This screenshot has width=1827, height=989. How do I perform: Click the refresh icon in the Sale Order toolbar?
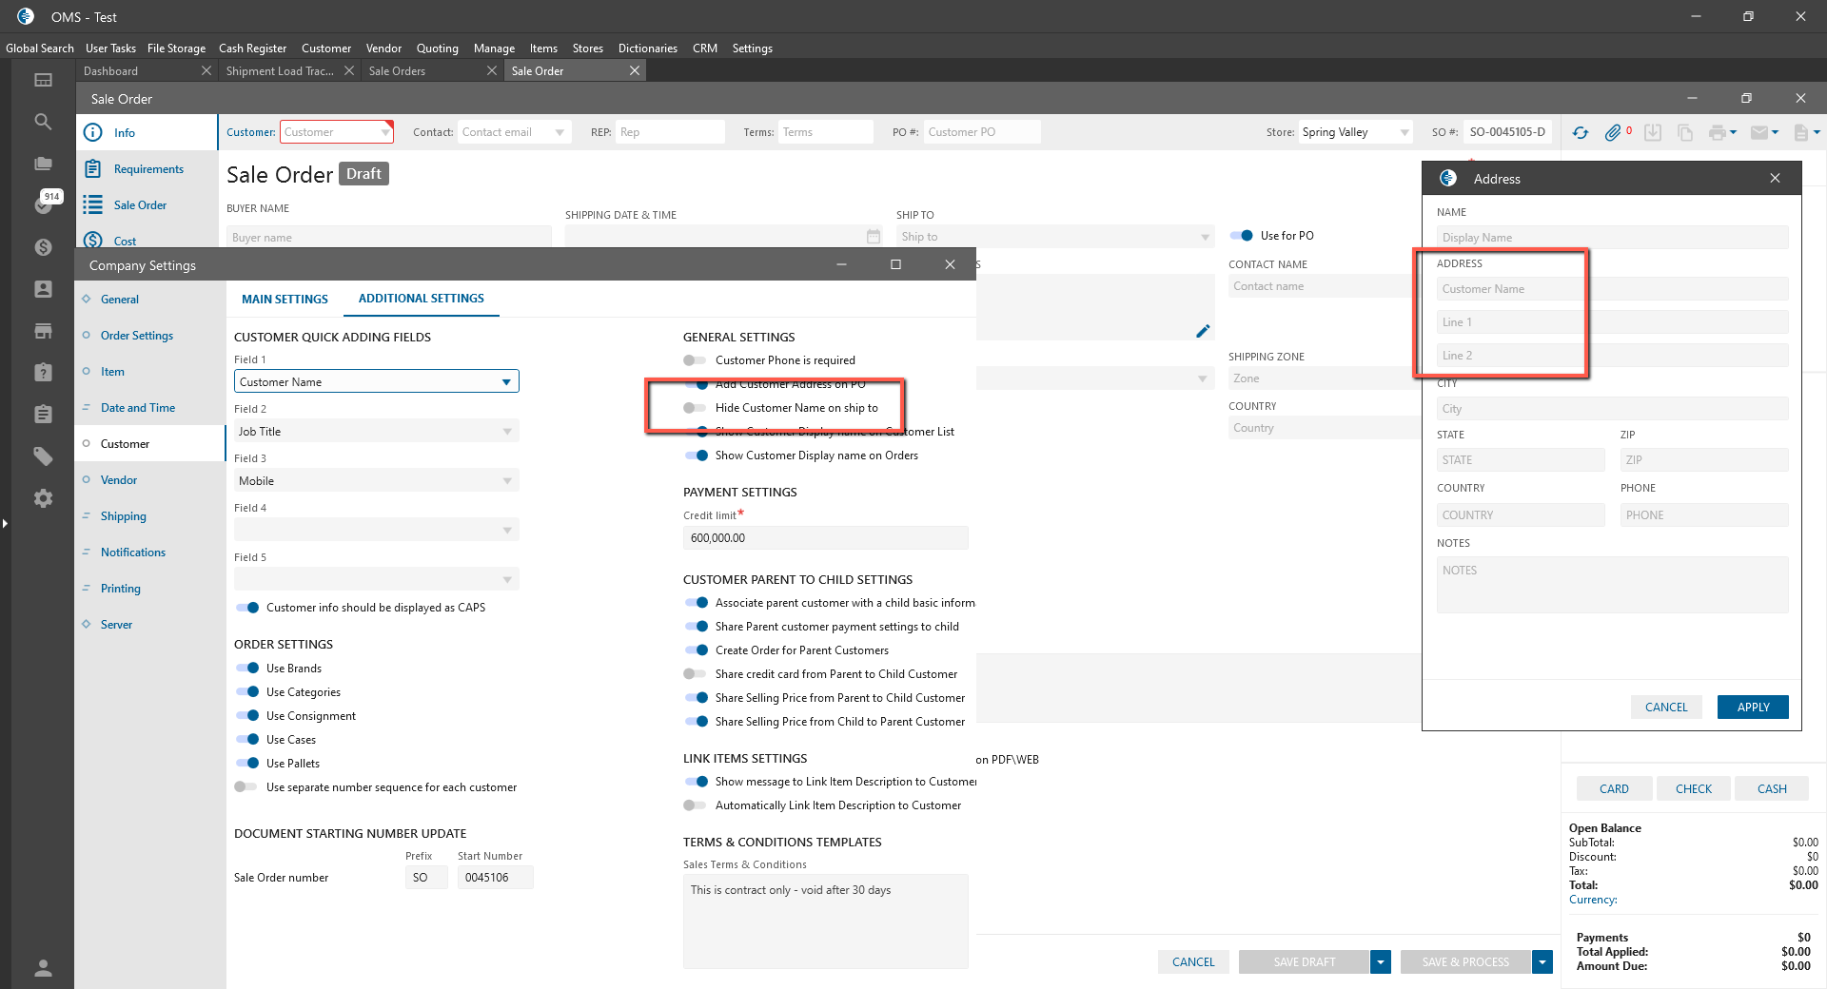click(1581, 133)
